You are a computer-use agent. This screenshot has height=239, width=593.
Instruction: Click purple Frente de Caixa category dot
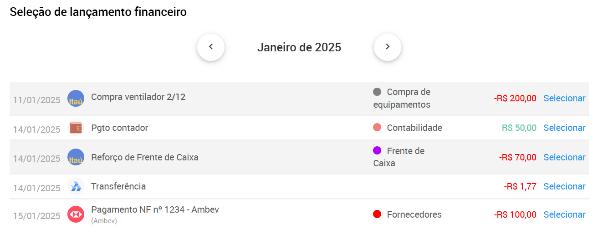[377, 150]
